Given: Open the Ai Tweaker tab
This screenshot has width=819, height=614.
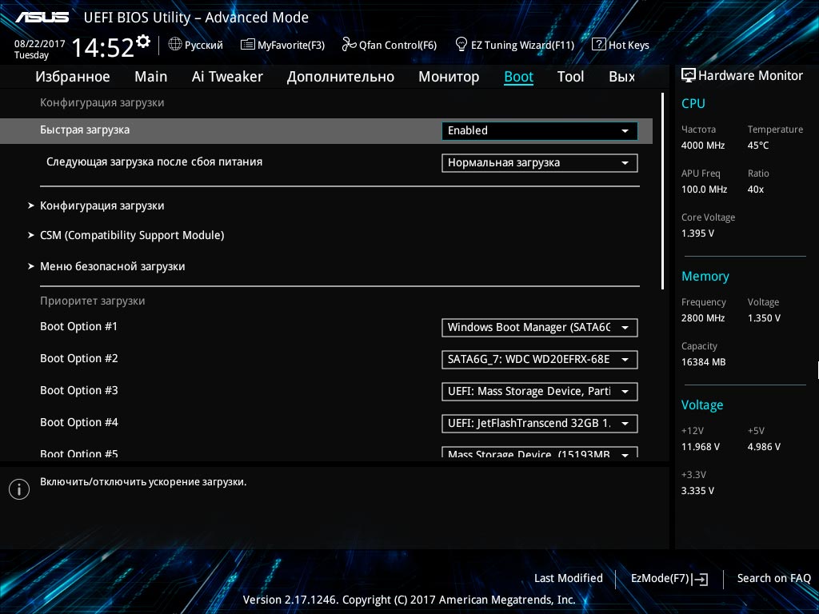Looking at the screenshot, I should (x=227, y=77).
